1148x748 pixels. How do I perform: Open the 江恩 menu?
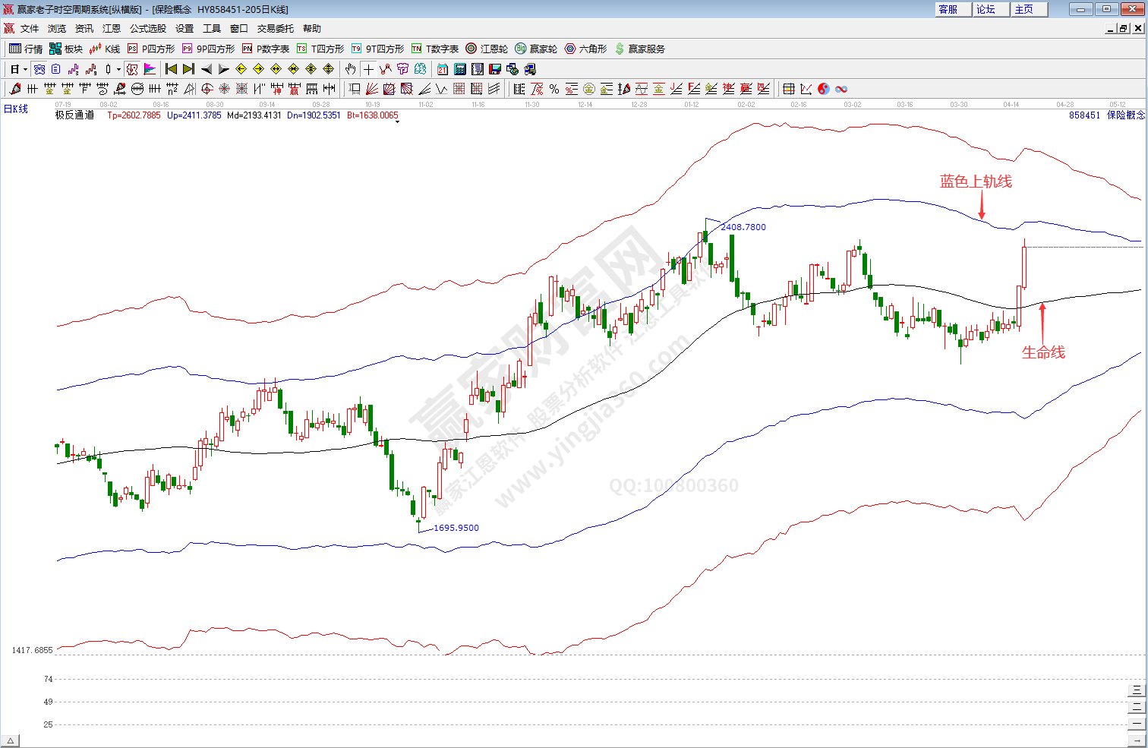point(112,28)
